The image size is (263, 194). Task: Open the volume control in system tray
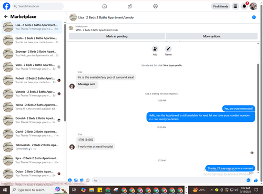[x=236, y=190]
